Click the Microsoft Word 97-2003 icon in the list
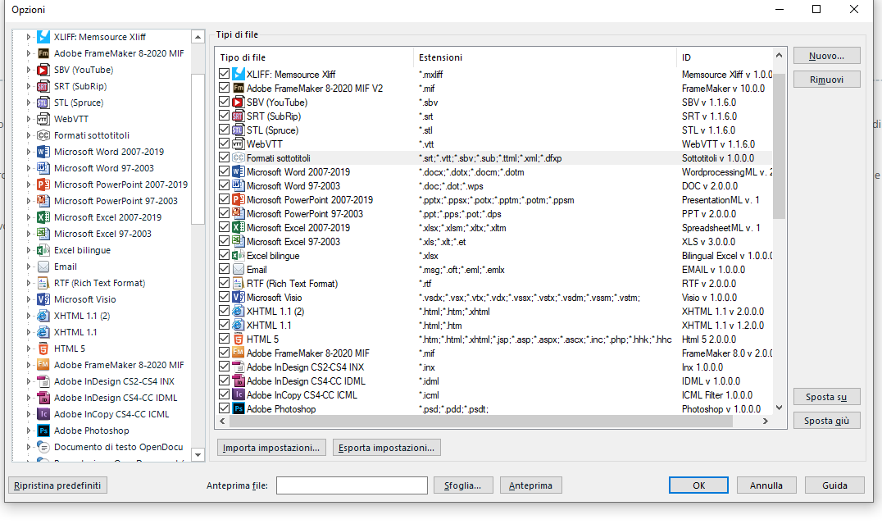This screenshot has height=524, width=882. coord(239,185)
